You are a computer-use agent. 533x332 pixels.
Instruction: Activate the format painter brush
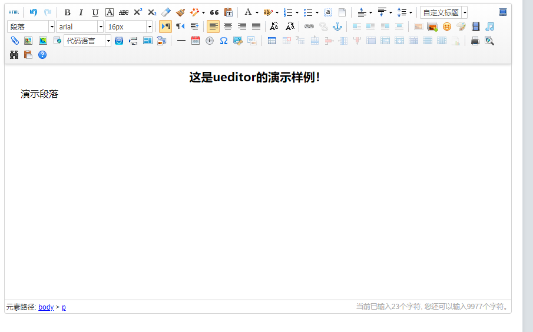pyautogui.click(x=180, y=12)
